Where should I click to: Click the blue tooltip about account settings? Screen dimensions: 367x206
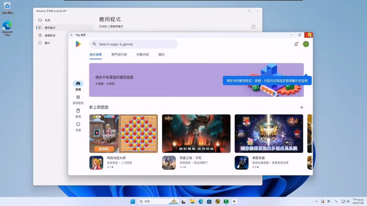[x=267, y=80]
